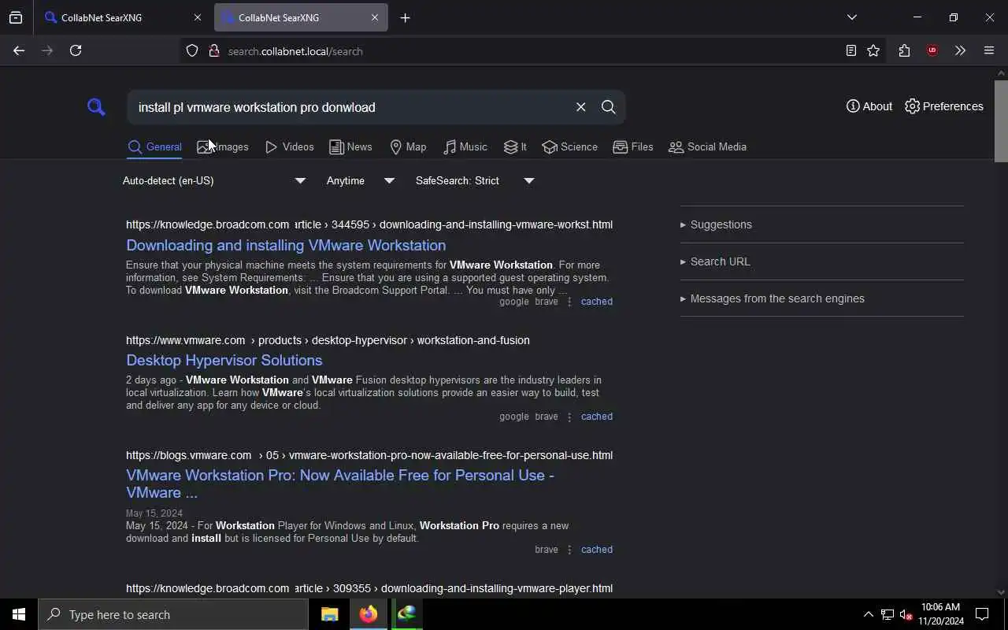The image size is (1008, 630).
Task: Switch to the Science category
Action: tap(569, 146)
